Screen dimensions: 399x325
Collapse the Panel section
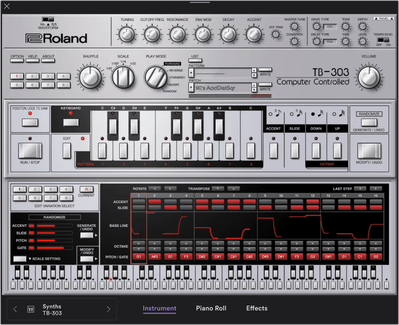tap(384, 18)
